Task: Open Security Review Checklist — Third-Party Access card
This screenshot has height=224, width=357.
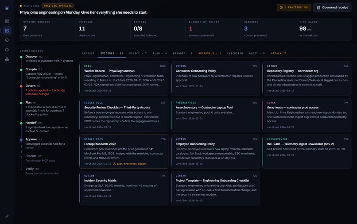Action: 124,115
